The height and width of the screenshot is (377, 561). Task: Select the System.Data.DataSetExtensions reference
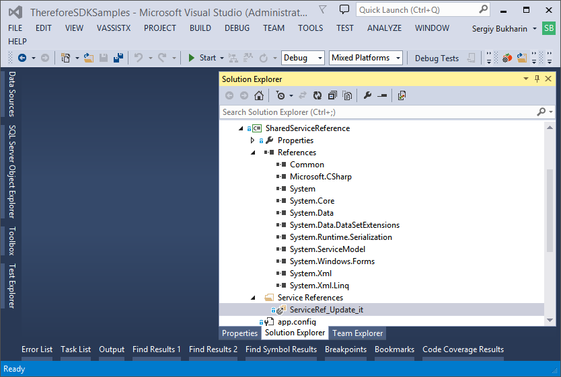pyautogui.click(x=344, y=225)
